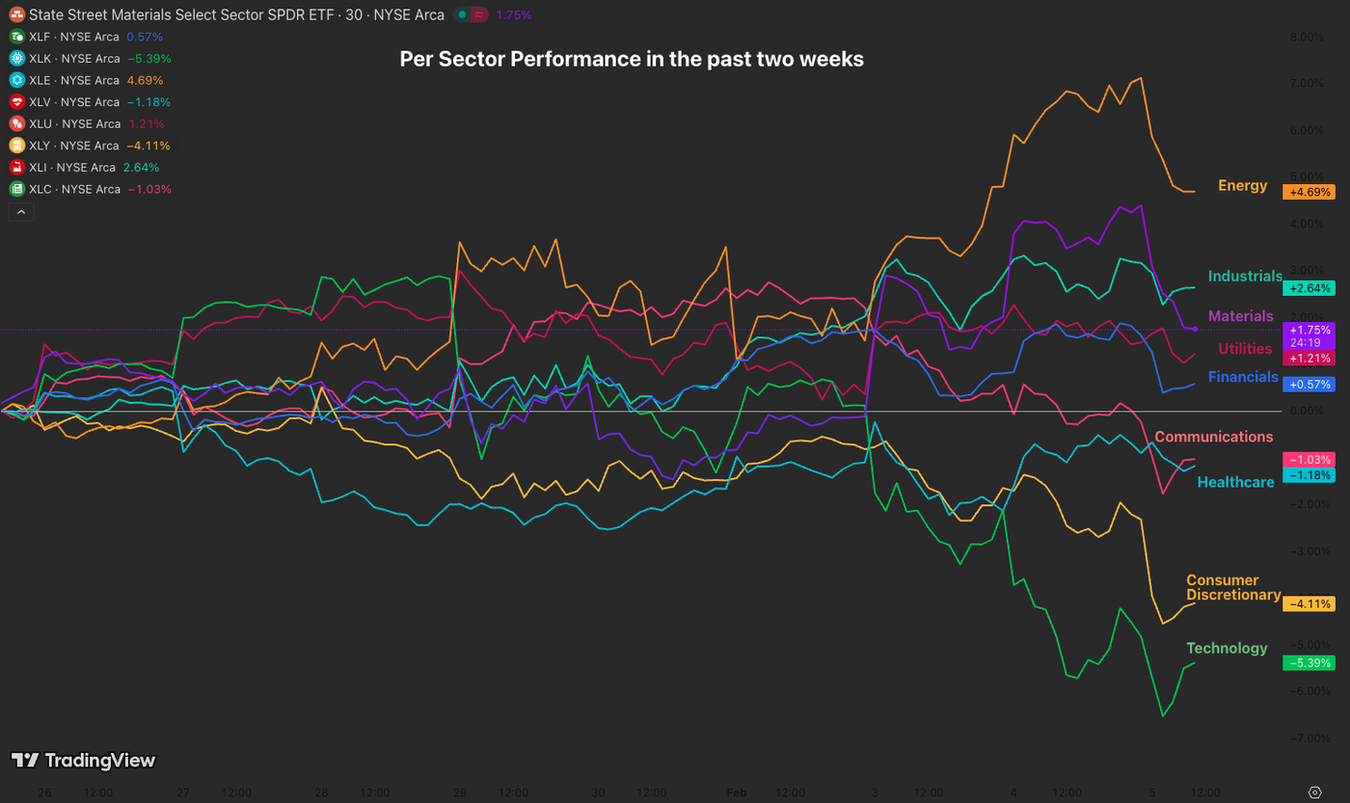The height and width of the screenshot is (803, 1350).
Task: Click the TradingView logo at bottom left
Action: pyautogui.click(x=84, y=761)
